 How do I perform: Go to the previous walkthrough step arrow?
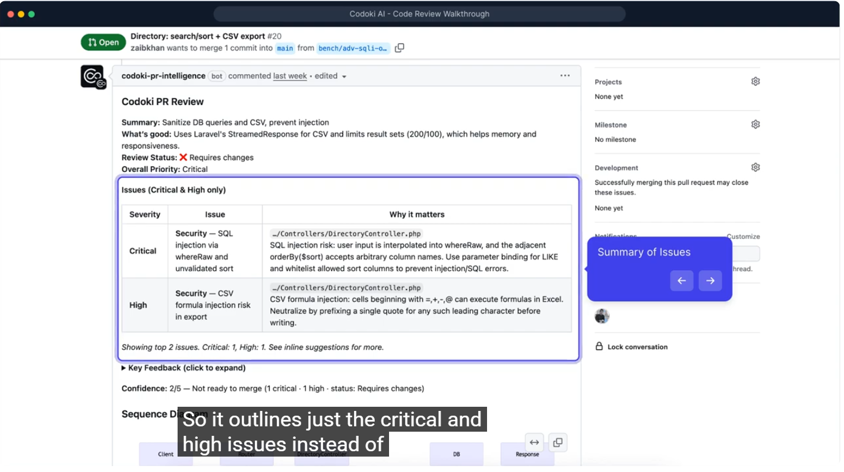682,280
